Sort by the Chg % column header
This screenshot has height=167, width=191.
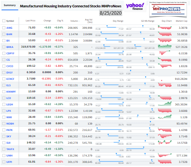click(60, 21)
